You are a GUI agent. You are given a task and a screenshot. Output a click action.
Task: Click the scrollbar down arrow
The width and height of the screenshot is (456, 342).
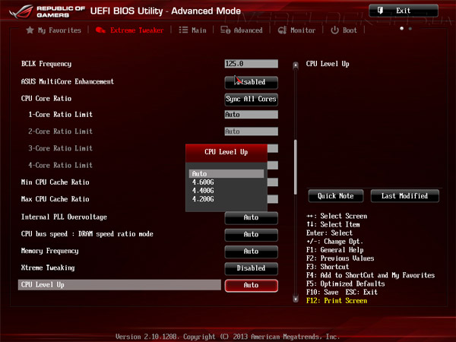(296, 299)
